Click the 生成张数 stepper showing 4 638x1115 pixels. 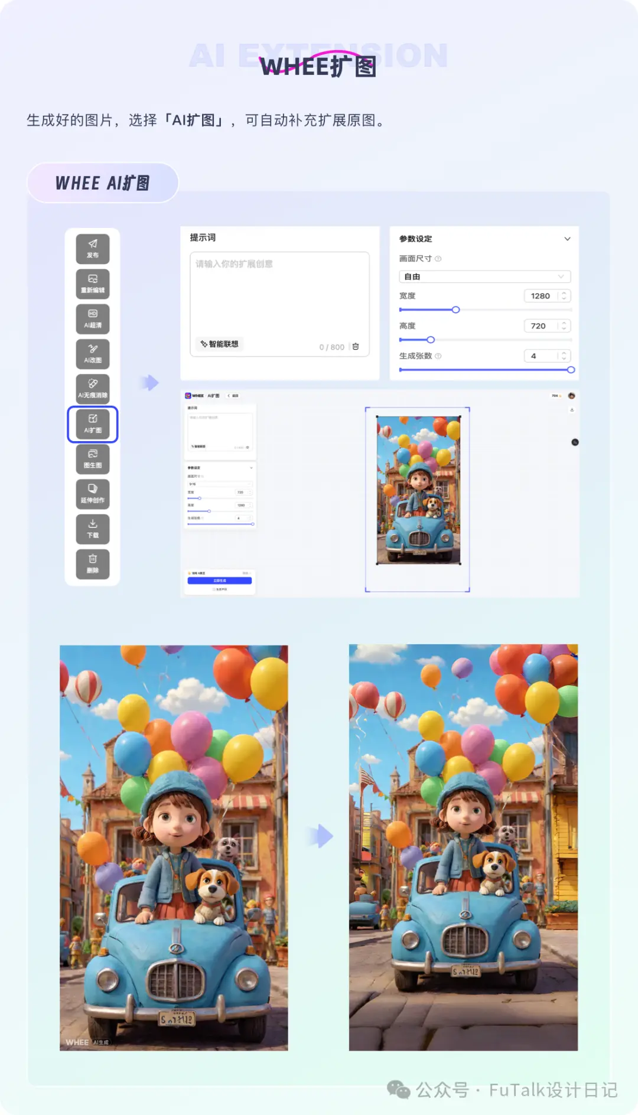pos(547,356)
